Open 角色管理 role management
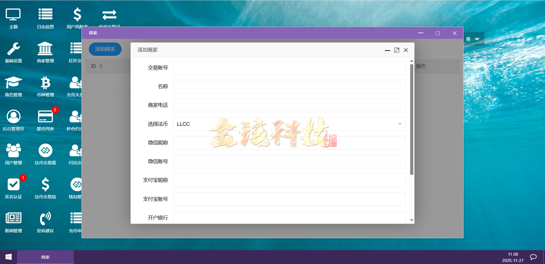545x264 pixels. (x=13, y=86)
